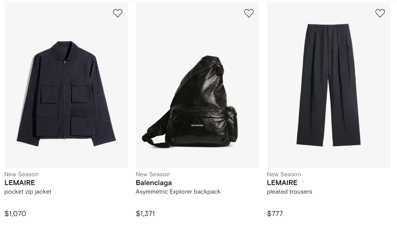Click 'New Season' tag above Balenciaga
The width and height of the screenshot is (397, 226).
[153, 174]
